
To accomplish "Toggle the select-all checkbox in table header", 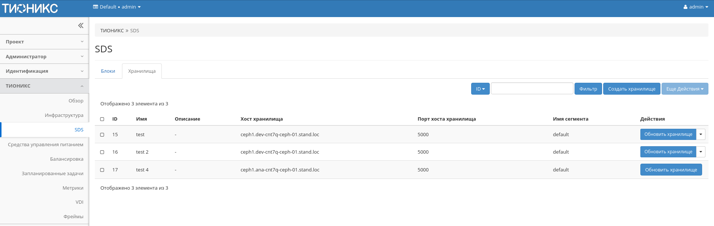I will click(x=102, y=119).
